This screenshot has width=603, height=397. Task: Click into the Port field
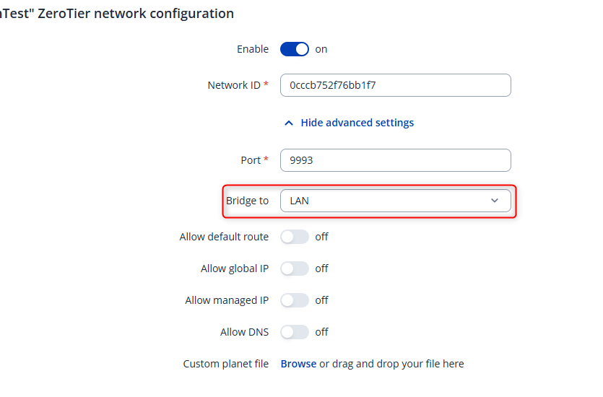(x=395, y=160)
